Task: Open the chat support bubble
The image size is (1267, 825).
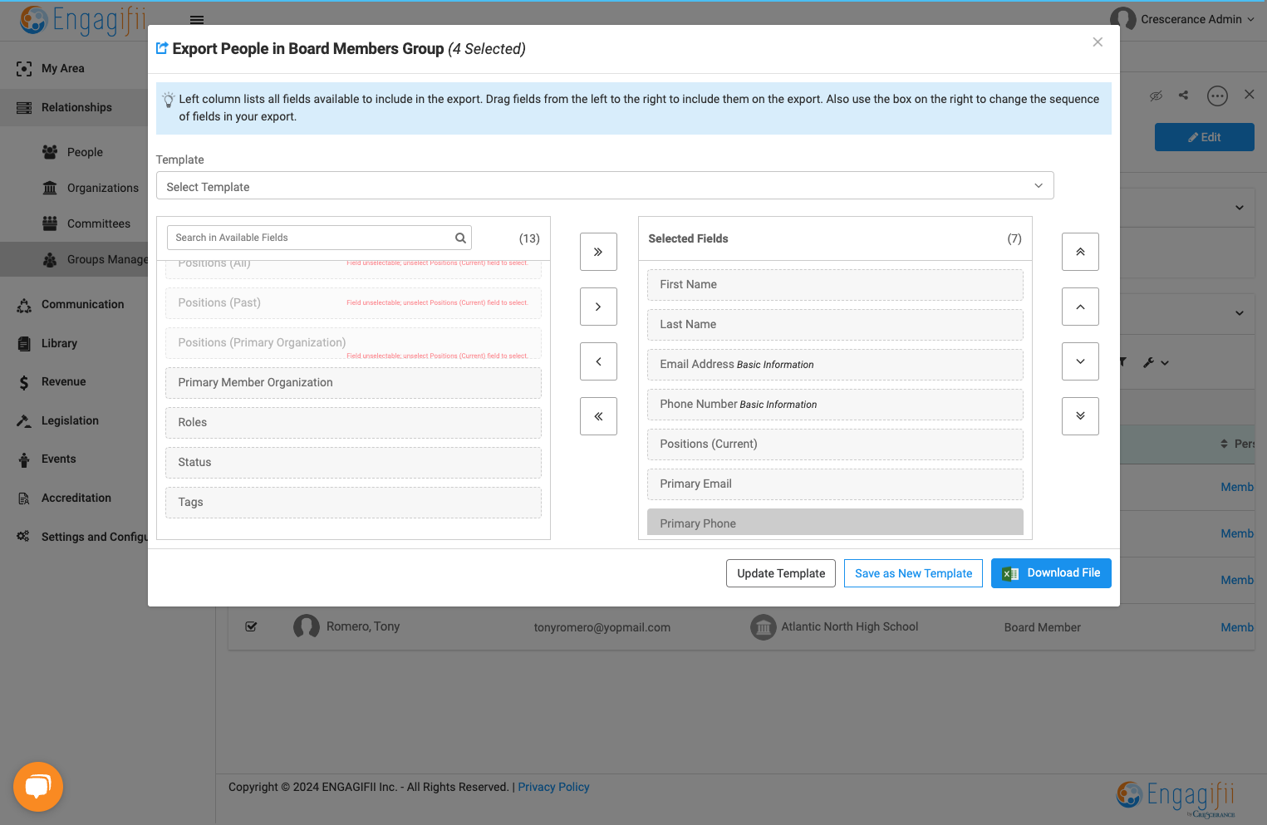Action: 38,787
